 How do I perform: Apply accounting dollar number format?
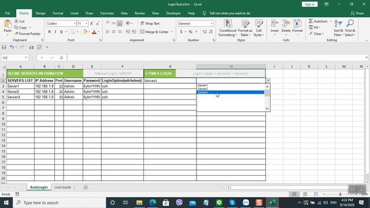(x=181, y=32)
